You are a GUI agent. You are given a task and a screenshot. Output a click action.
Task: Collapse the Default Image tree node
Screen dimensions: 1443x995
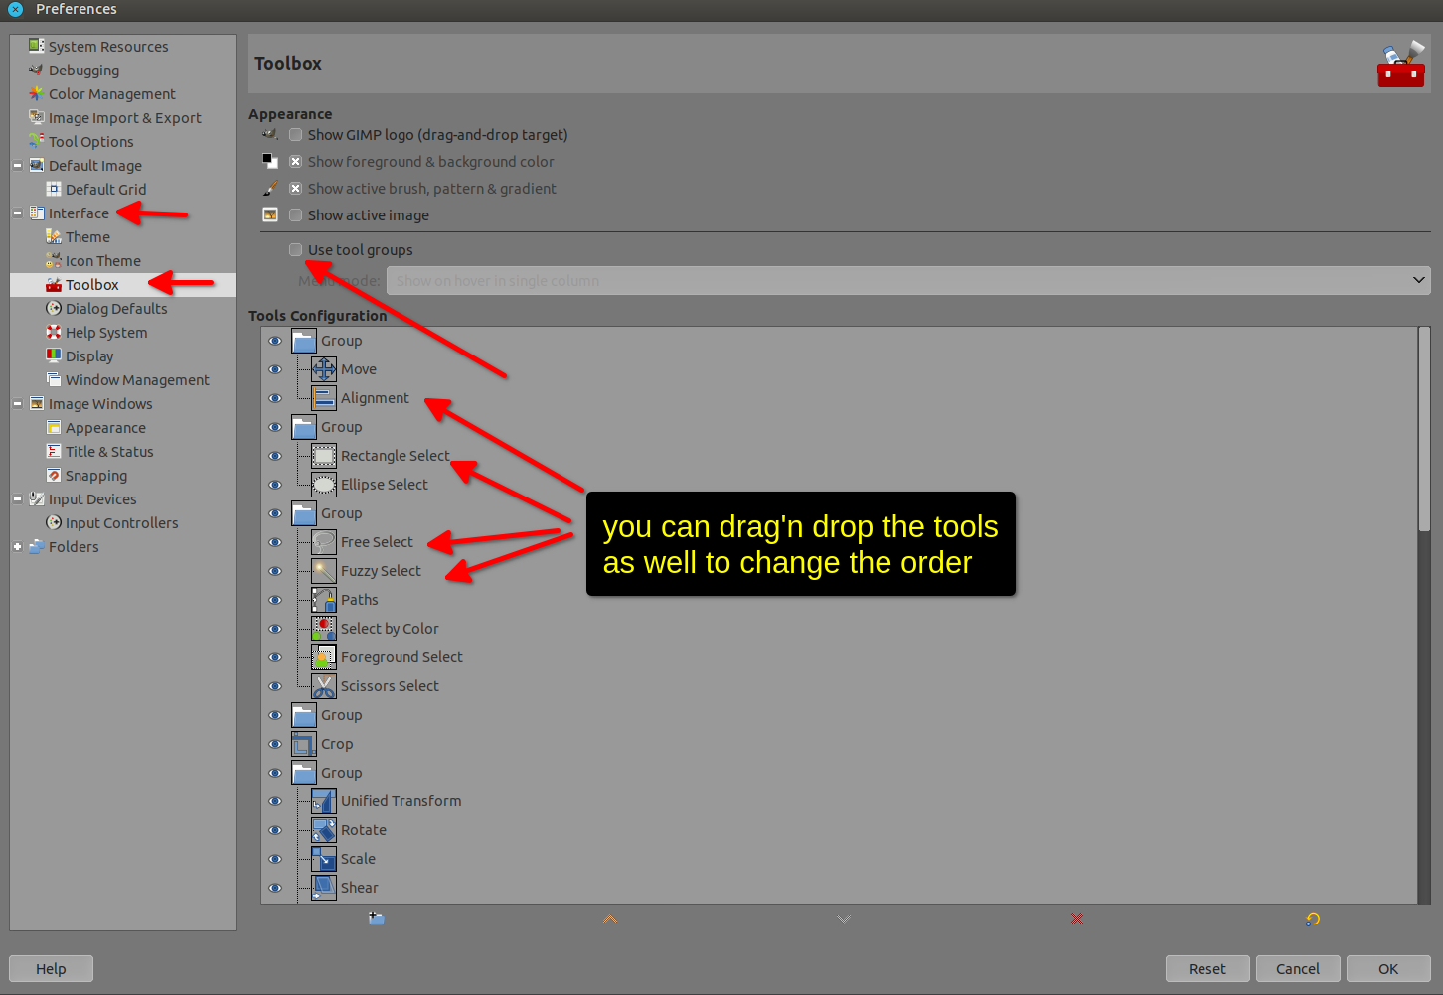(17, 165)
